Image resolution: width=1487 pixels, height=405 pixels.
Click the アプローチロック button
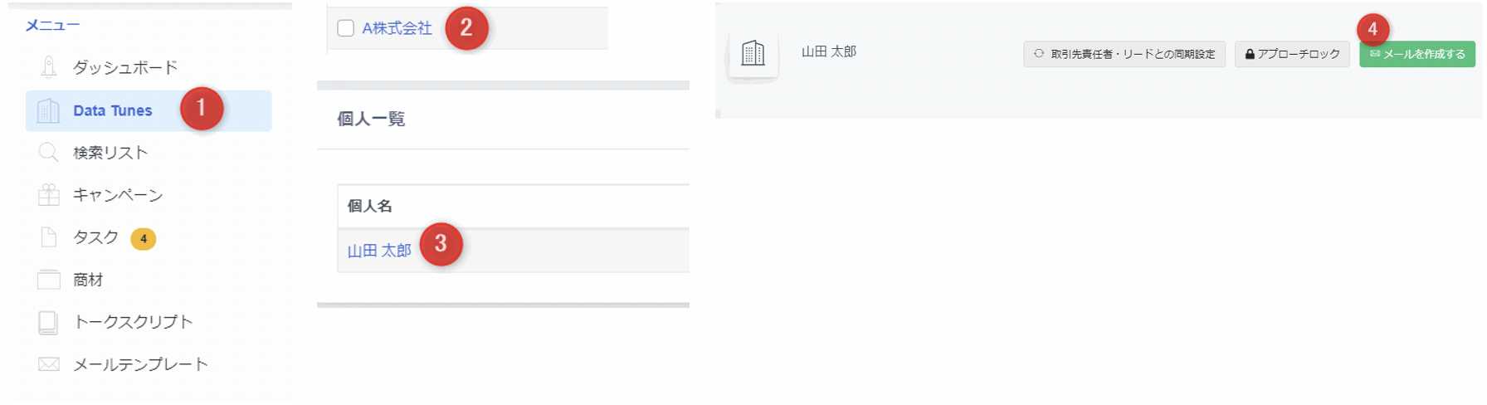tap(1292, 54)
